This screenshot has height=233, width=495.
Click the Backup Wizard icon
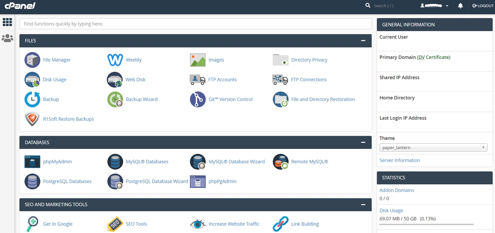[x=115, y=99]
